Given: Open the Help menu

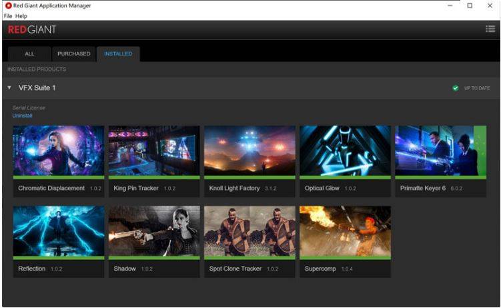Looking at the screenshot, I should click(21, 16).
